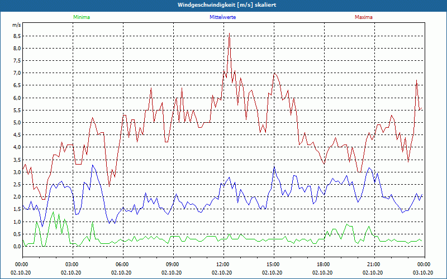The height and width of the screenshot is (279, 447).
Task: Click the 18:00 time axis label
Action: (x=324, y=264)
